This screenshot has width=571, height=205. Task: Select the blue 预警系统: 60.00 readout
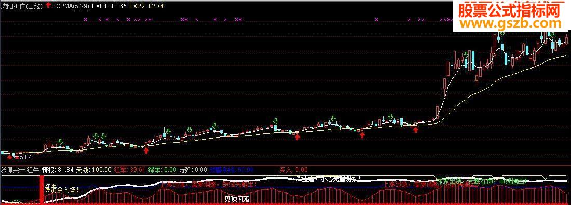232,169
